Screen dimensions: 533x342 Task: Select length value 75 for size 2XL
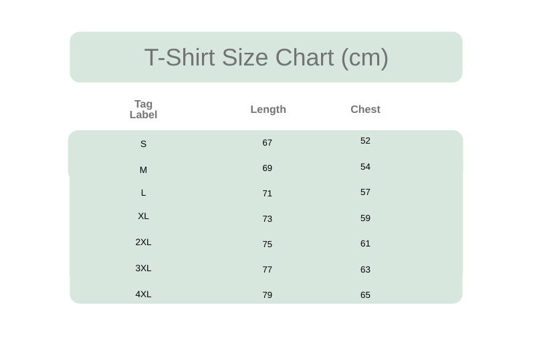(x=268, y=244)
